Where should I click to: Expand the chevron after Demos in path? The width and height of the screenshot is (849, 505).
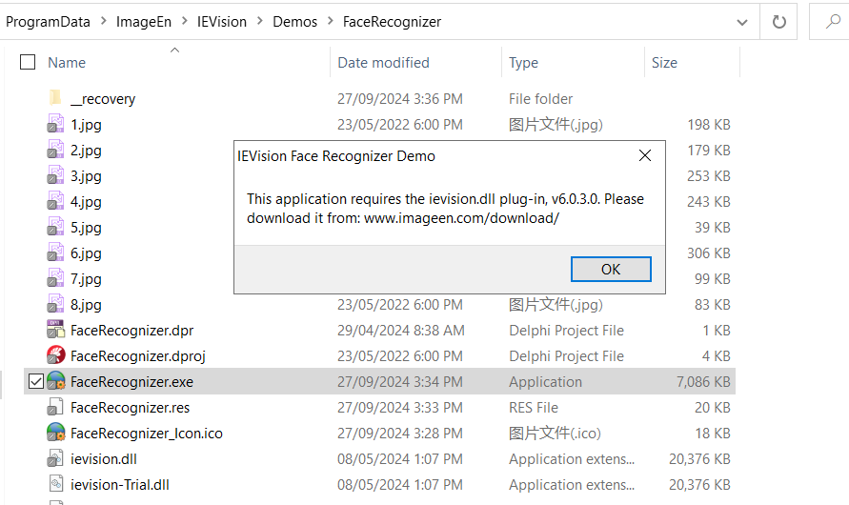331,21
